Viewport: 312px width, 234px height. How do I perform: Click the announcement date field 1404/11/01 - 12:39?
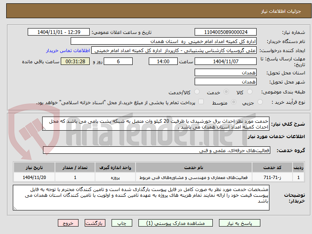click(59, 32)
